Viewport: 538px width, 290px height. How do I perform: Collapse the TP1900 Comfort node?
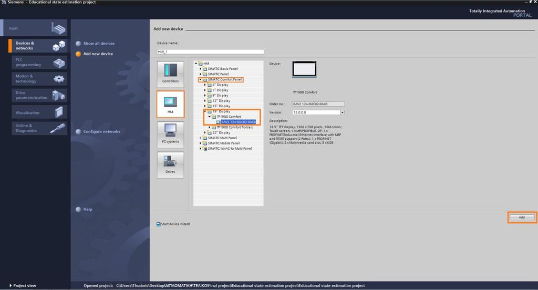pos(209,117)
